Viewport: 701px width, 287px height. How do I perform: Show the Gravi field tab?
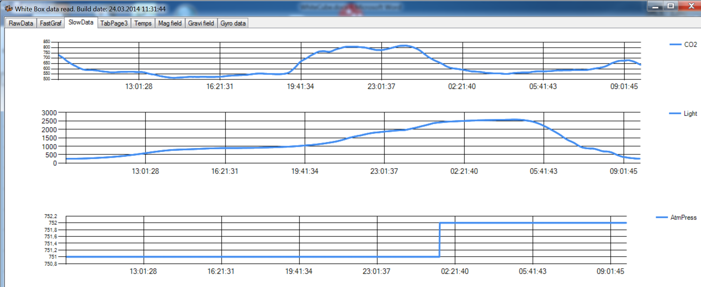(201, 23)
